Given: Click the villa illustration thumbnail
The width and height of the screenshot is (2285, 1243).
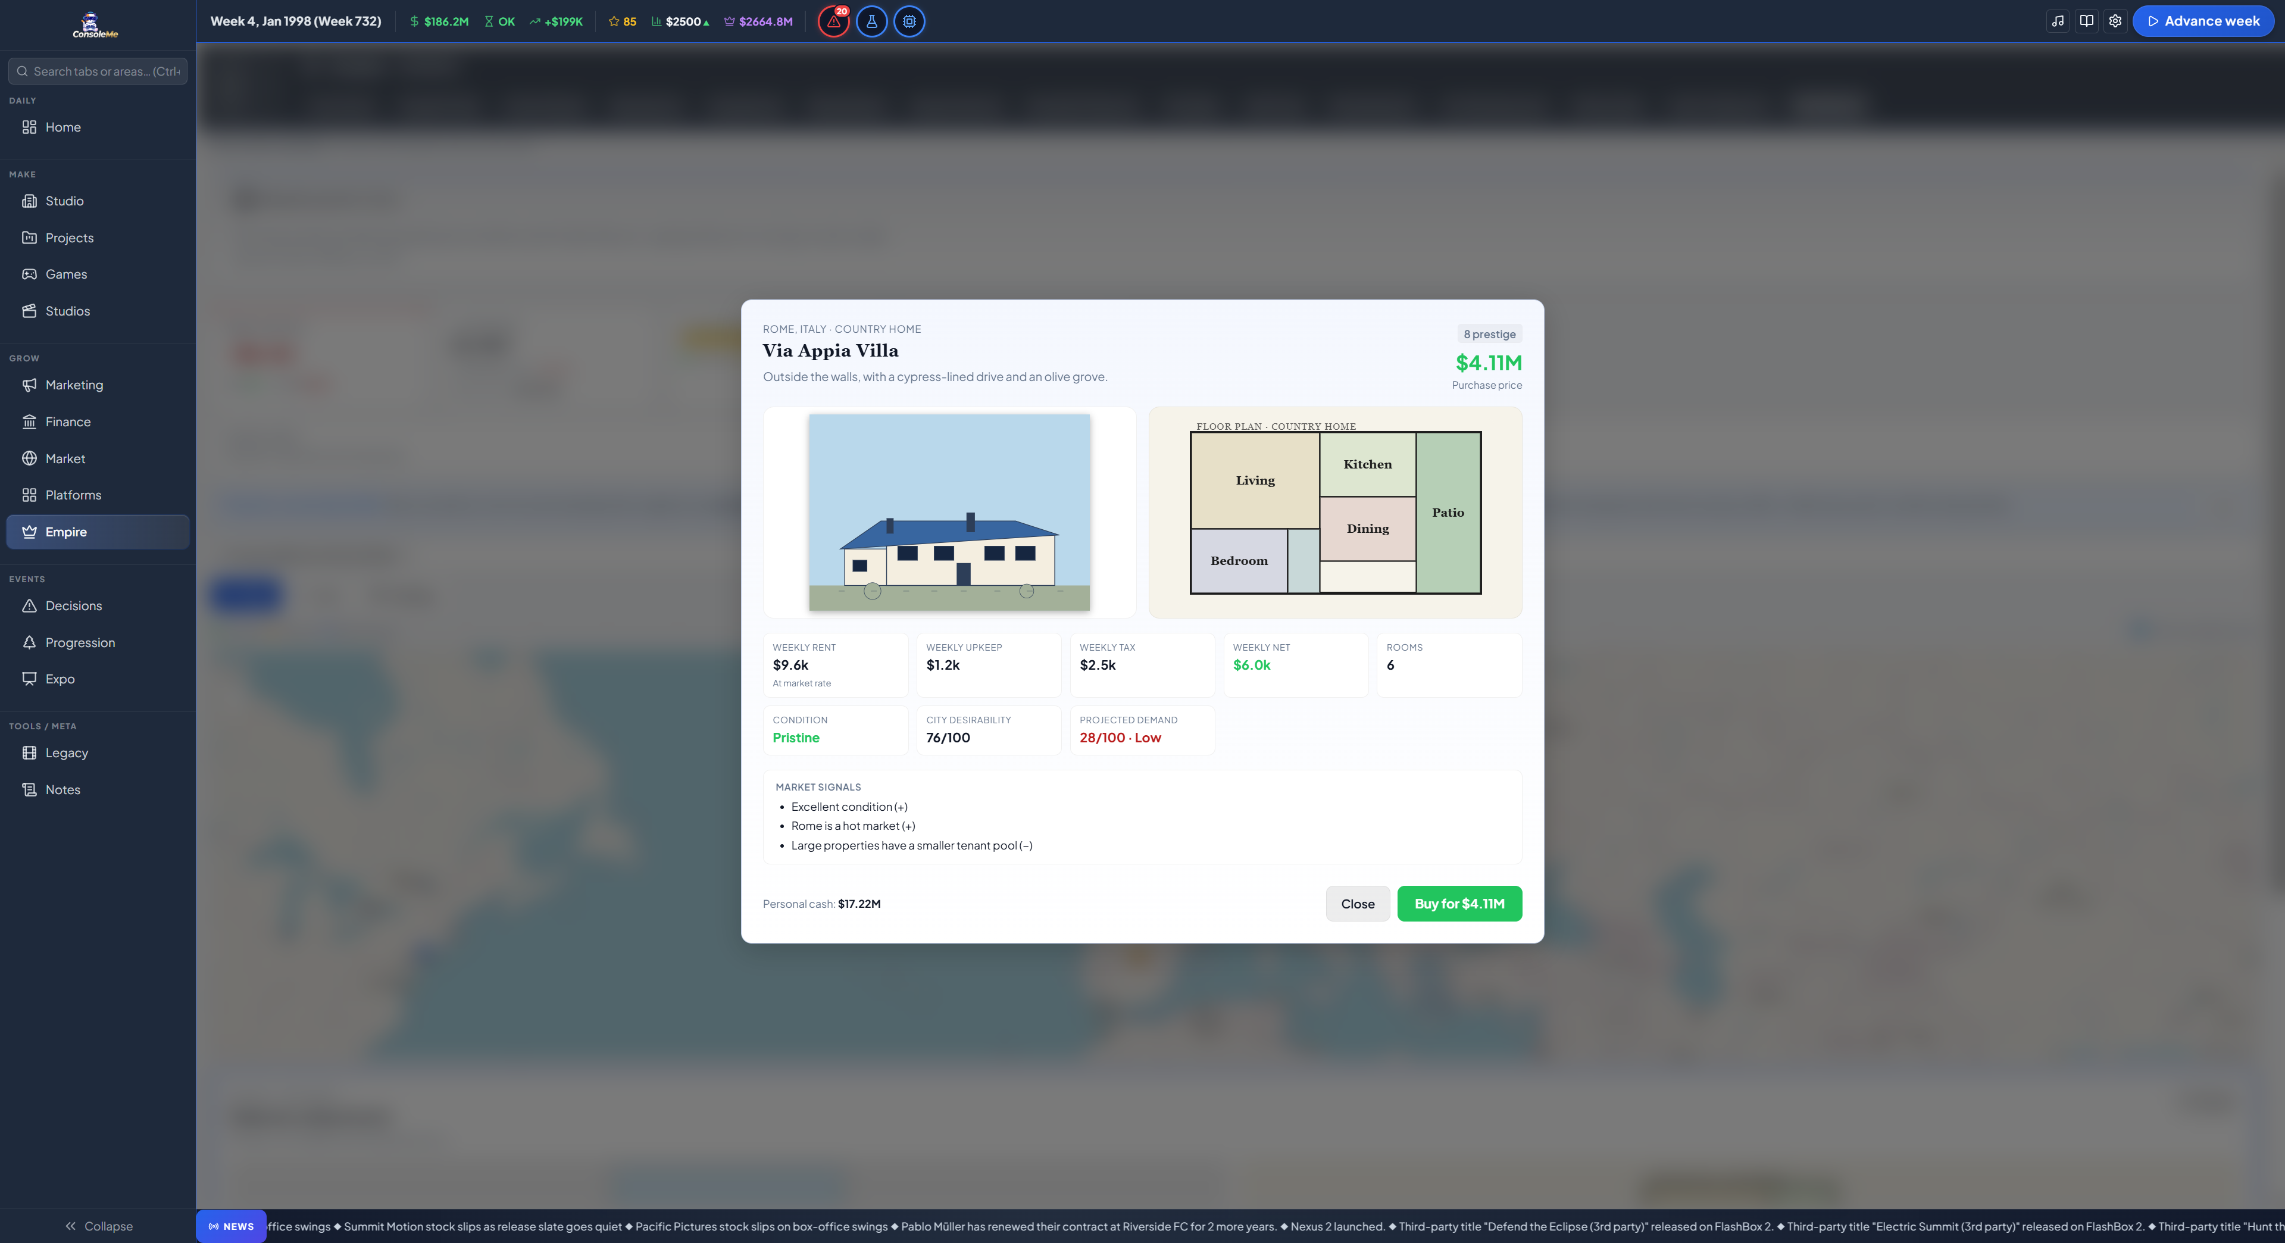Looking at the screenshot, I should click(x=949, y=512).
